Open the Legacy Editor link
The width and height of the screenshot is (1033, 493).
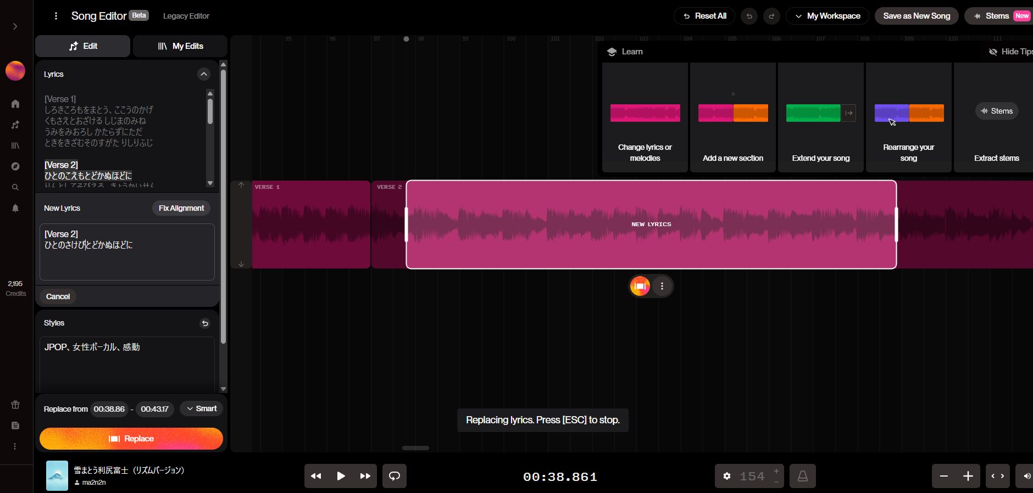click(186, 16)
